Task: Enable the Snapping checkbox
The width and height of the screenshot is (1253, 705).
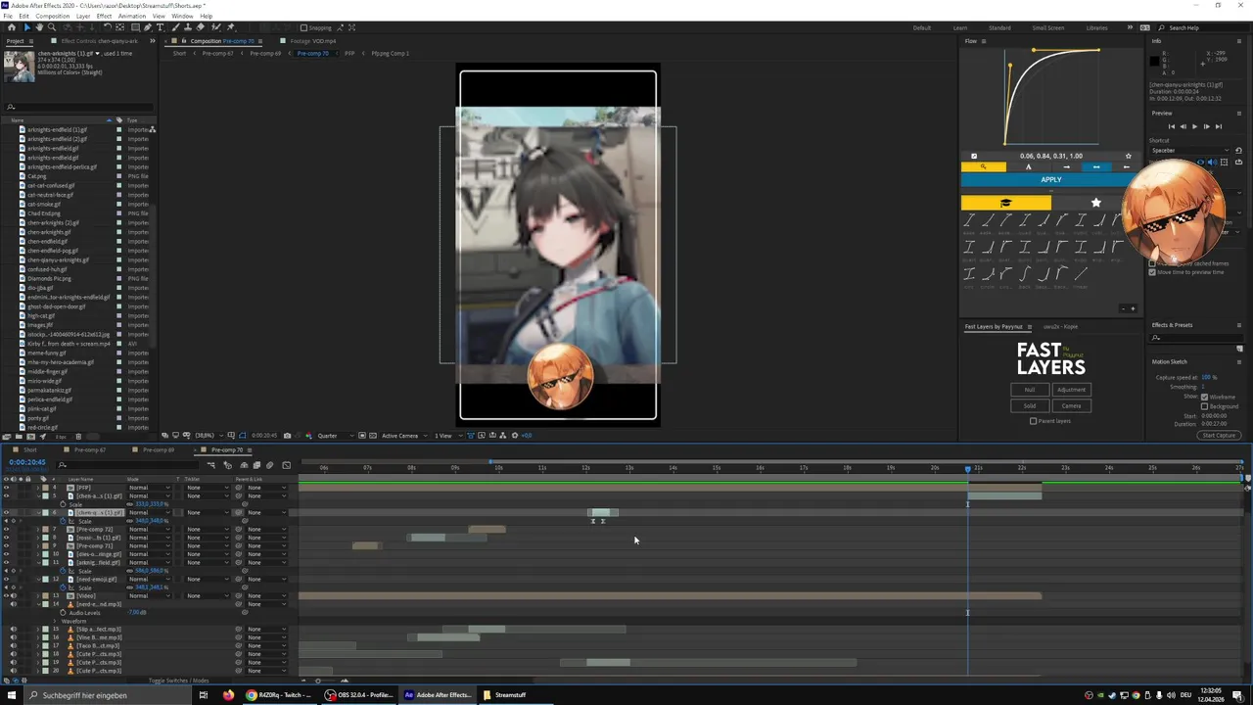Action: pos(303,27)
